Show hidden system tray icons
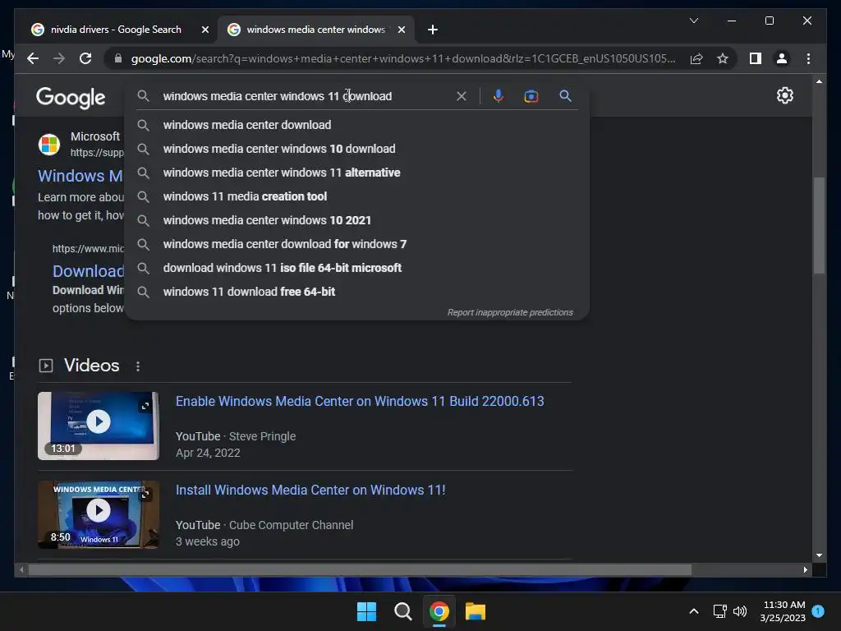Image resolution: width=841 pixels, height=631 pixels. pos(693,611)
